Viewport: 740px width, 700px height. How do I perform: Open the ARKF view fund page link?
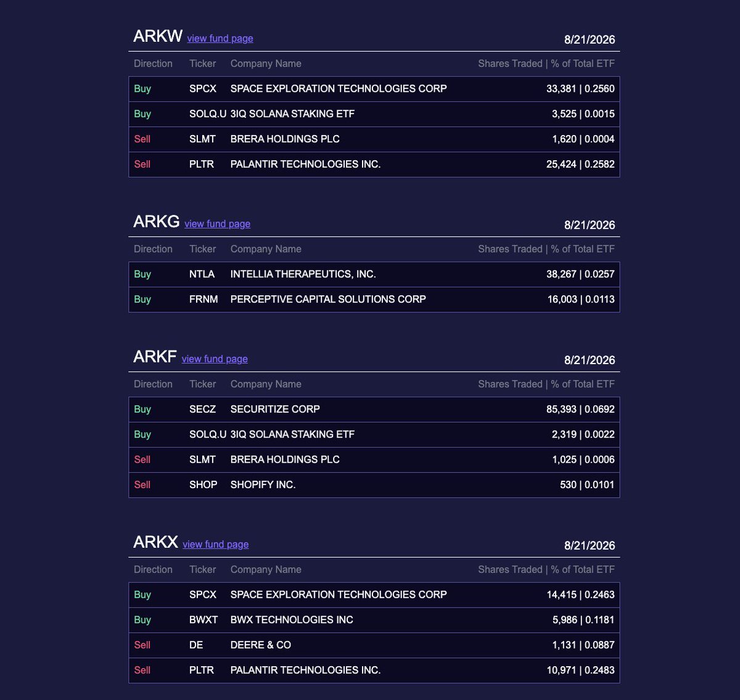pyautogui.click(x=215, y=359)
